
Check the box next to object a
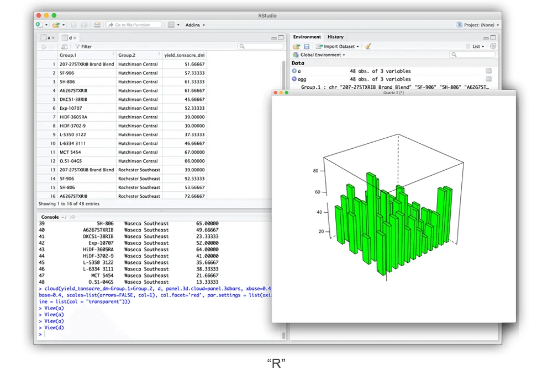pyautogui.click(x=488, y=71)
